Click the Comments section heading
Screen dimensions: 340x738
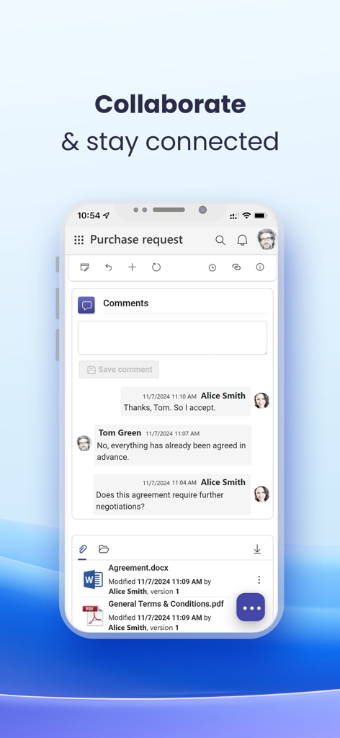(125, 303)
